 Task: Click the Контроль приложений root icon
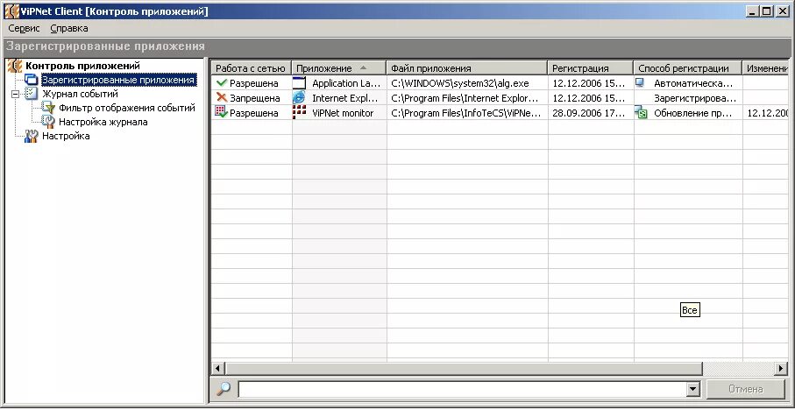[x=15, y=66]
